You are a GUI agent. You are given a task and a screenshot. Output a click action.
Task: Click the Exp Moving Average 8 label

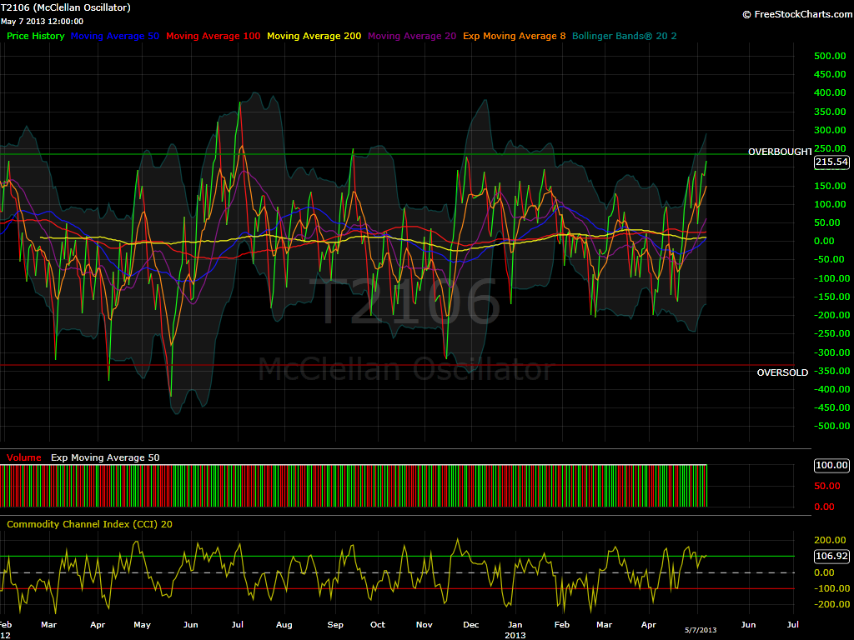(x=514, y=36)
